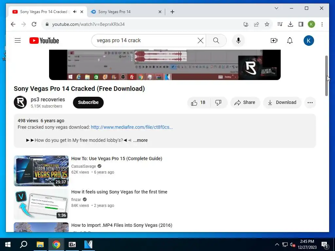Click the video player frame
This screenshot has width=335, height=251.
165,65
